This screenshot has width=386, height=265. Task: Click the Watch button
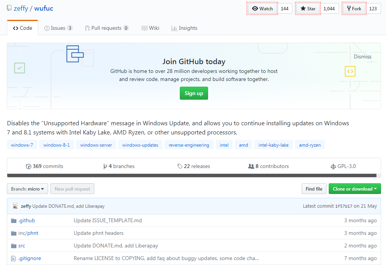click(x=262, y=9)
